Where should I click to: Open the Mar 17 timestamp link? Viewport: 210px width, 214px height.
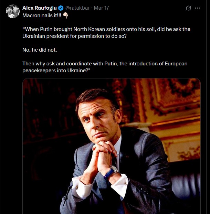pos(102,8)
